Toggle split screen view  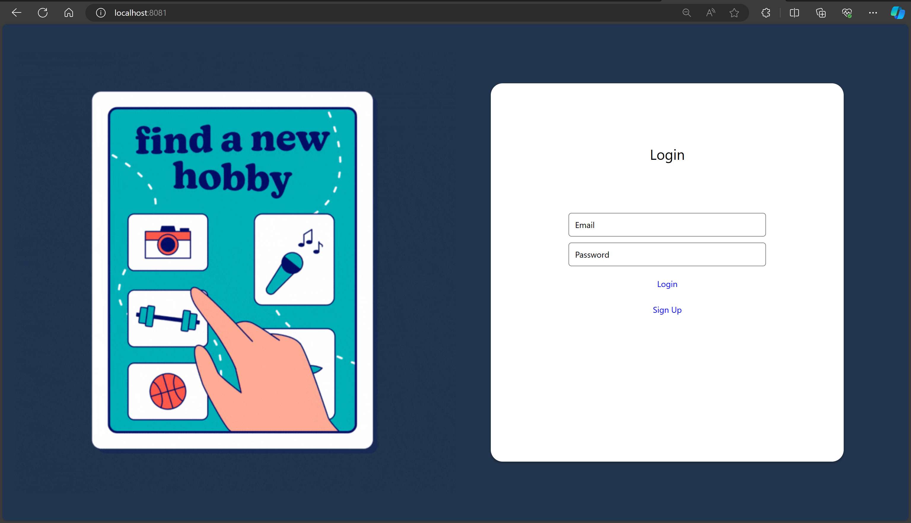[x=794, y=13]
